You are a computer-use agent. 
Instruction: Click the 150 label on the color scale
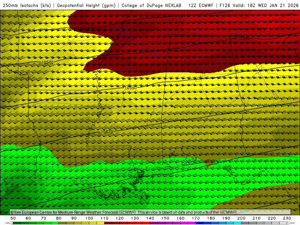pyautogui.click(x=165, y=218)
